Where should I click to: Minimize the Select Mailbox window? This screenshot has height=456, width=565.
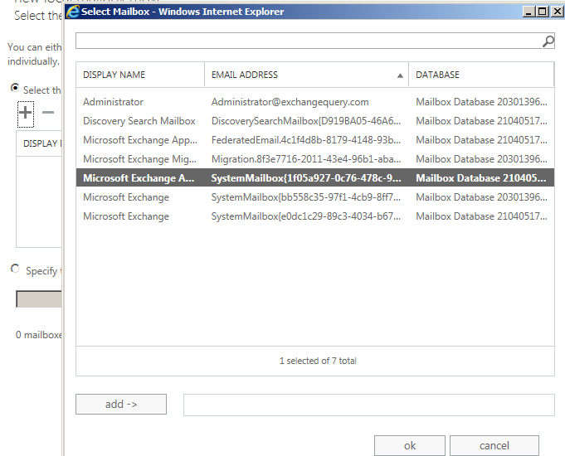529,12
